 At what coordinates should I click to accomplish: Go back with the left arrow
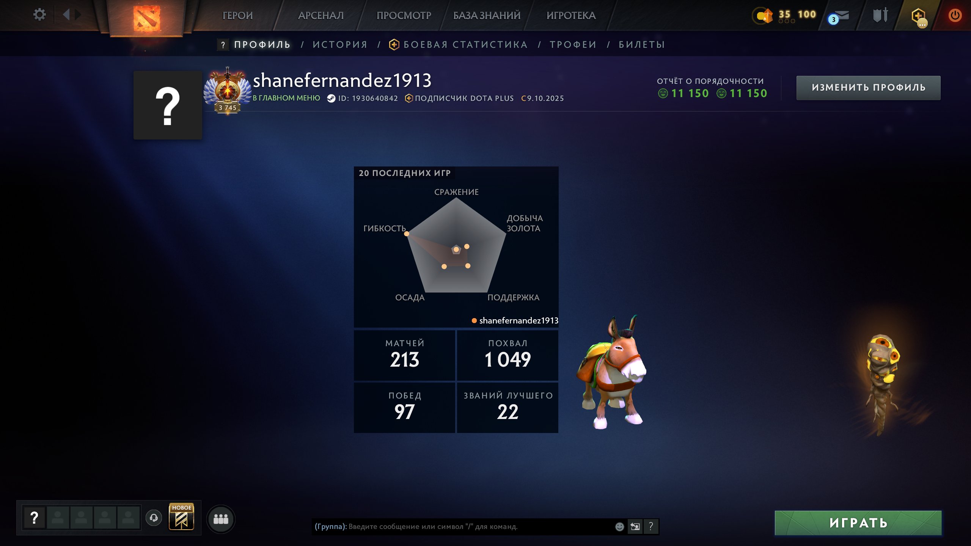point(67,15)
